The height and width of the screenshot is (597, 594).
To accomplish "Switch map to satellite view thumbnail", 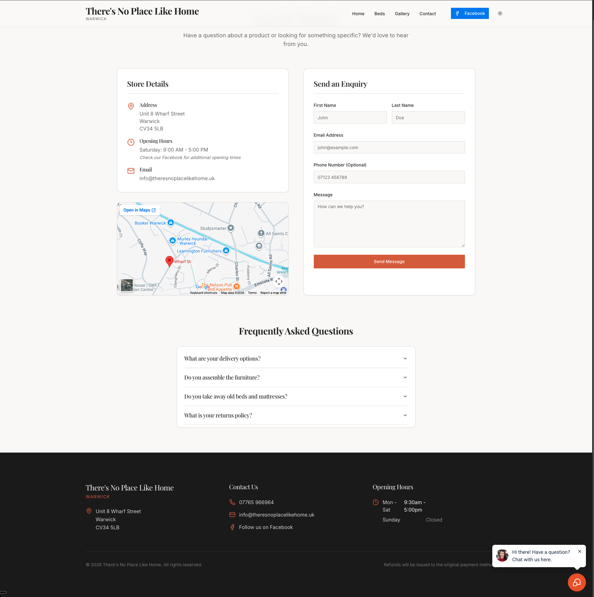I will [127, 285].
